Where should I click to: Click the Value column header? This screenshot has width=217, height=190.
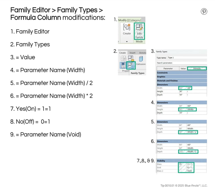[x=183, y=68]
